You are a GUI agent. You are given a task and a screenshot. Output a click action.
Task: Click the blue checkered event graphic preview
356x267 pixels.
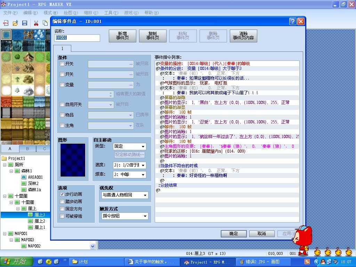point(73,160)
